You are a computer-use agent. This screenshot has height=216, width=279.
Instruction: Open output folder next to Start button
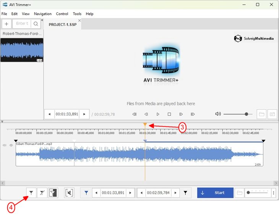240,193
